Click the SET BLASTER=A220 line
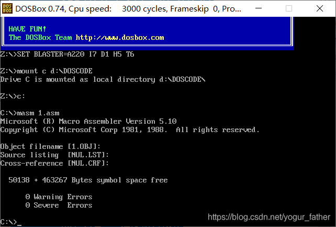This screenshot has width=336, height=227. [x=68, y=54]
